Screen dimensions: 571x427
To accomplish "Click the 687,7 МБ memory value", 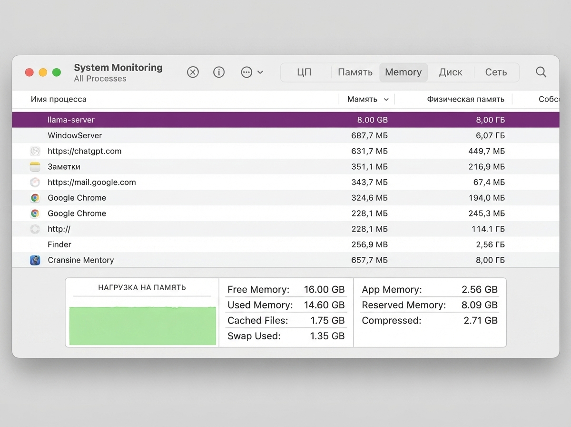I will pos(369,135).
